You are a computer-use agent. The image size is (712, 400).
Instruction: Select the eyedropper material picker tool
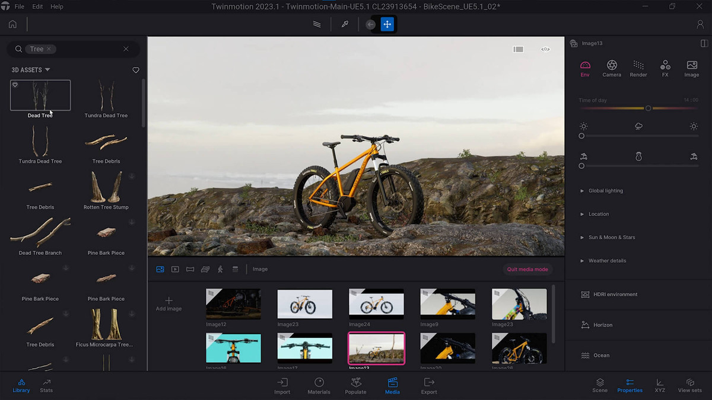pyautogui.click(x=345, y=24)
